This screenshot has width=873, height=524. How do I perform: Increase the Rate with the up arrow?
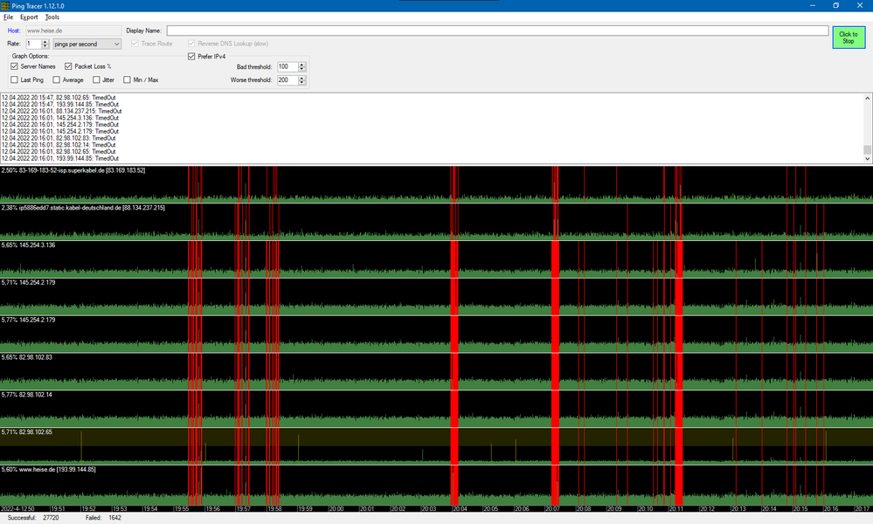(45, 42)
